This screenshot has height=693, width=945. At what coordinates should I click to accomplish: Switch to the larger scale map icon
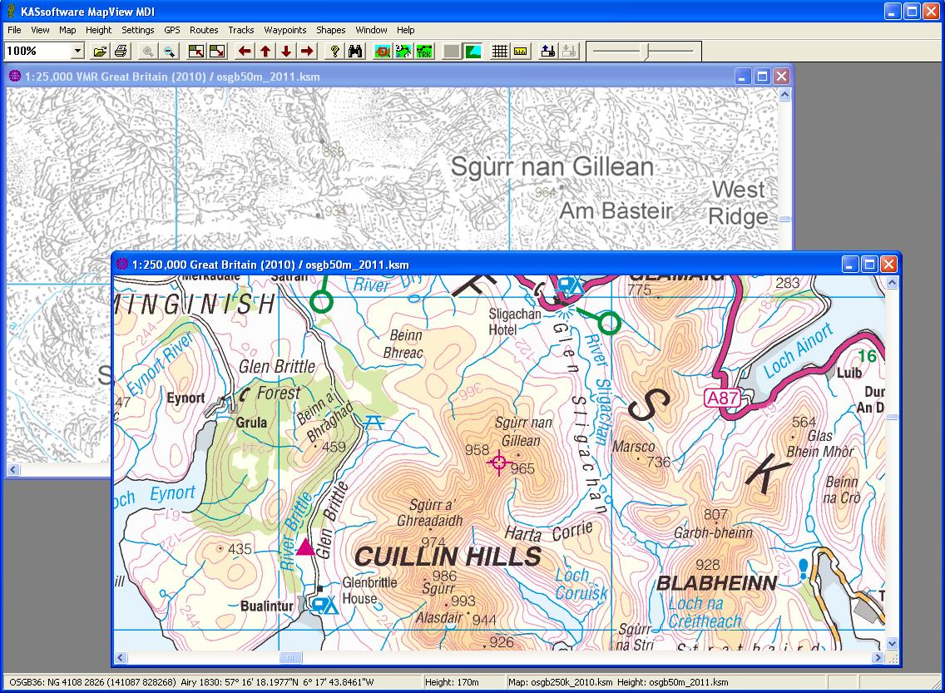[195, 52]
